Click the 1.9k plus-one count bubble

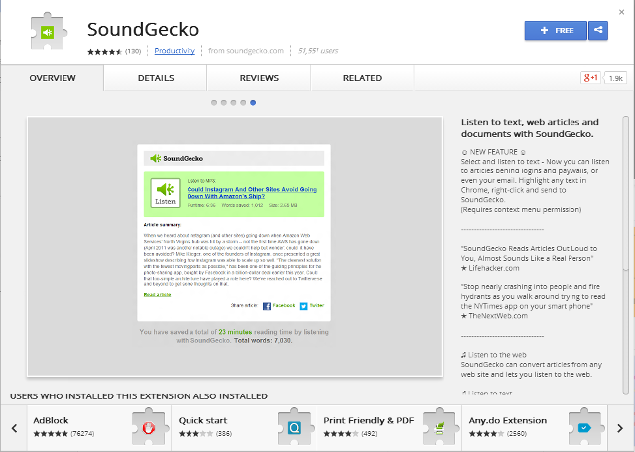point(615,78)
